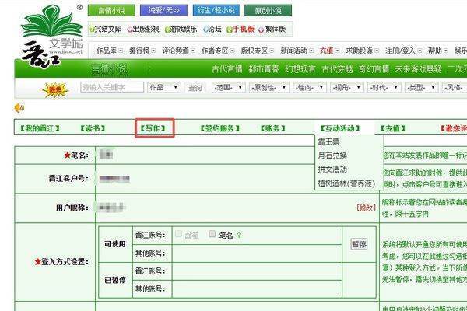467x311 pixels.
Task: Click the starburst 限免 badge icon
Action: (55, 89)
